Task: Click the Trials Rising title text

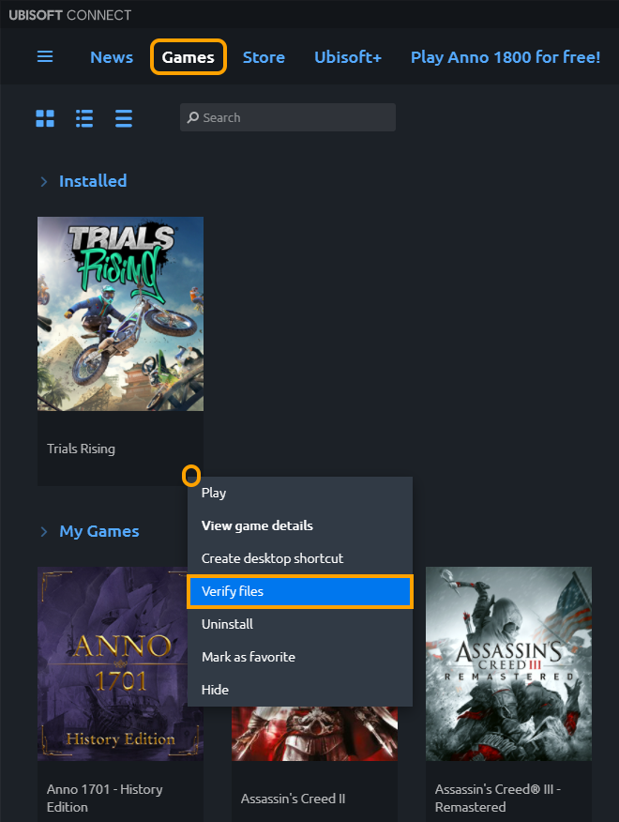Action: pos(82,449)
